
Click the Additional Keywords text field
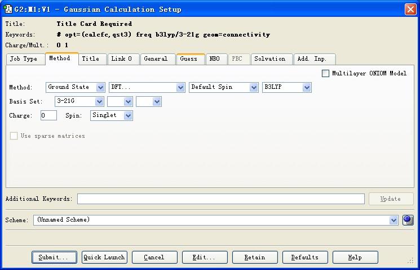point(221,199)
